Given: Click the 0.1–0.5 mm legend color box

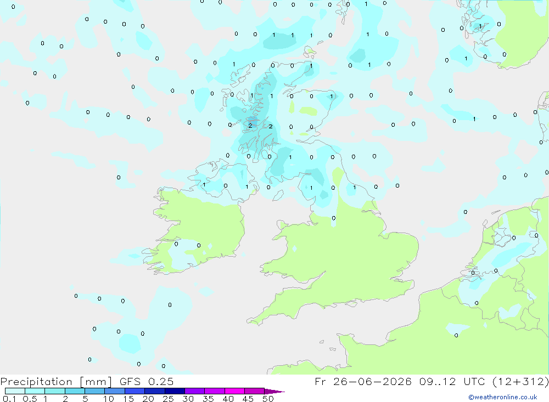Looking at the screenshot, I should point(15,391).
